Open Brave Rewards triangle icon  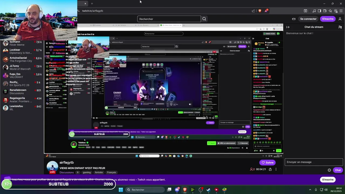[x=266, y=11]
